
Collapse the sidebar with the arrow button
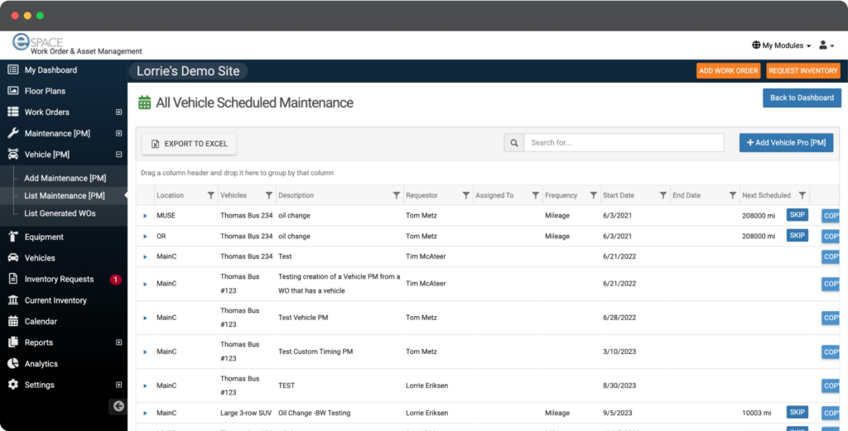[118, 406]
